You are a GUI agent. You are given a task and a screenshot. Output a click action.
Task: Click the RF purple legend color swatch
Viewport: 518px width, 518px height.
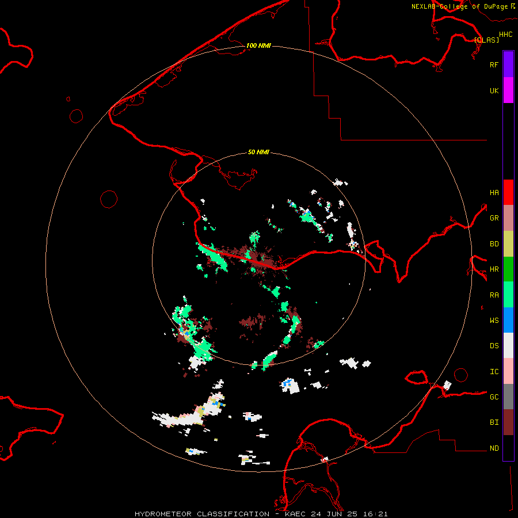coord(508,64)
